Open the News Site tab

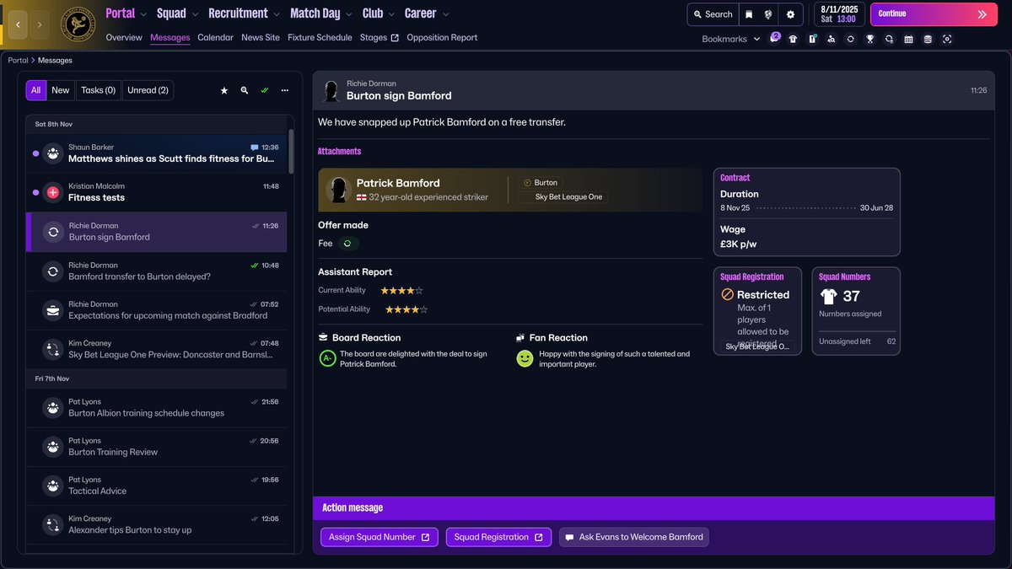pyautogui.click(x=261, y=38)
